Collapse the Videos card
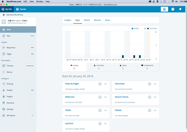This screenshot has width=187, height=132. [x=155, y=110]
